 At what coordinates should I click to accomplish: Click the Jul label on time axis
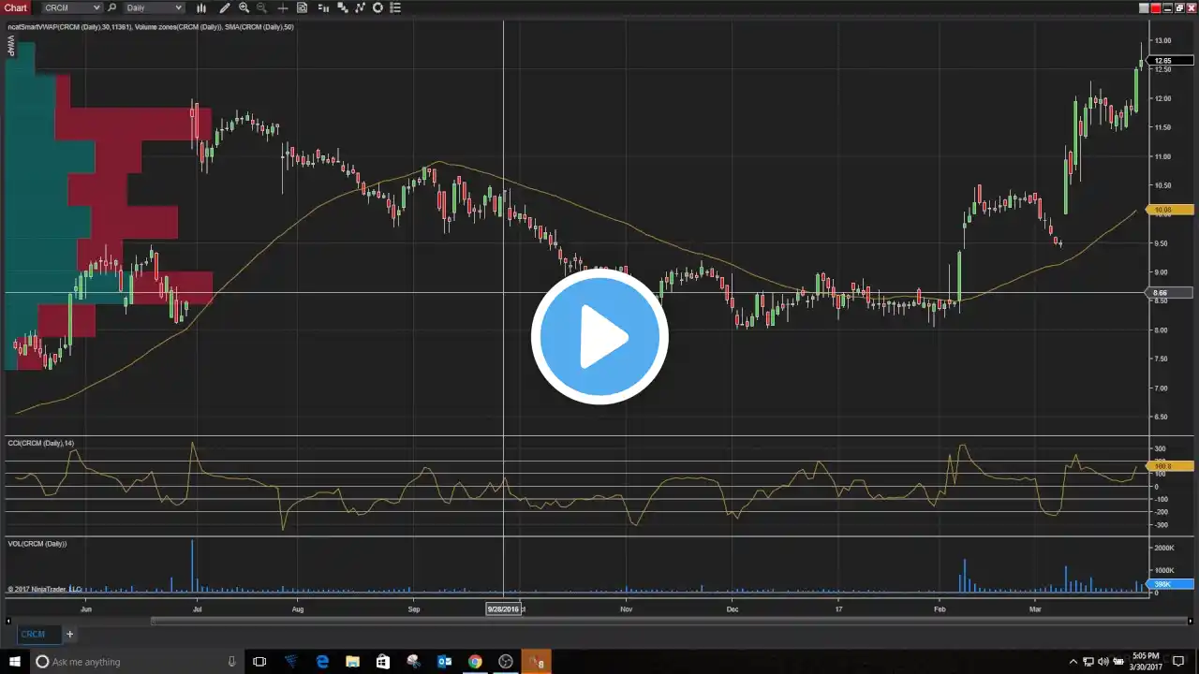point(197,608)
